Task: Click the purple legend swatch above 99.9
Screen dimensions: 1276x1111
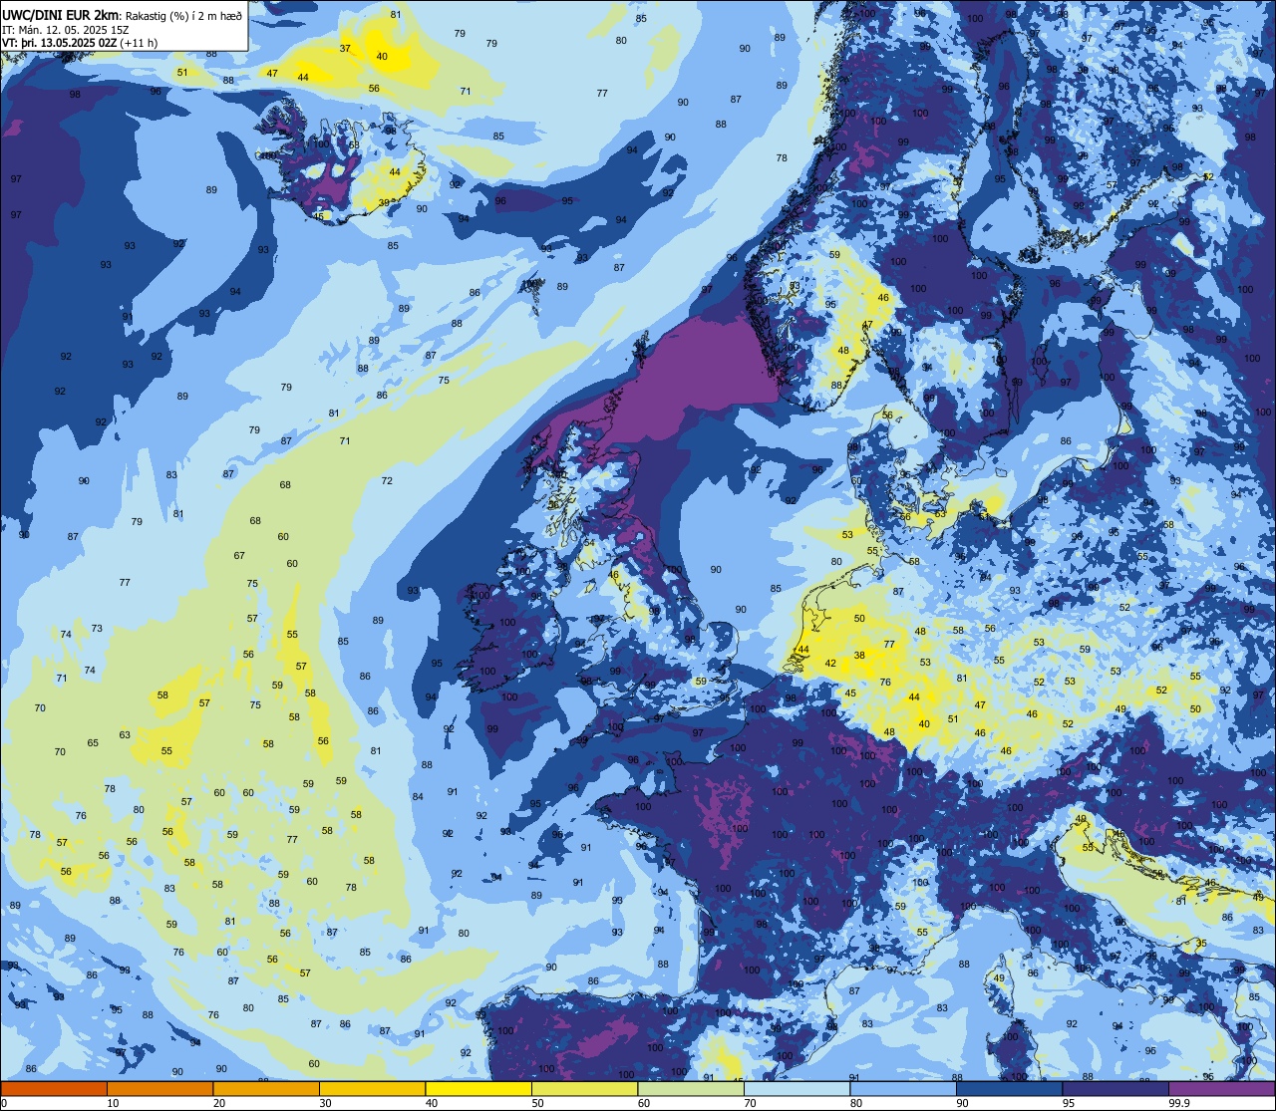Action: [x=1221, y=1088]
